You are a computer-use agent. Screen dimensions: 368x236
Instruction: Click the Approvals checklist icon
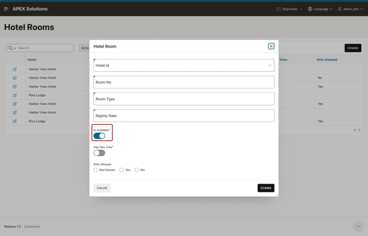279,9
